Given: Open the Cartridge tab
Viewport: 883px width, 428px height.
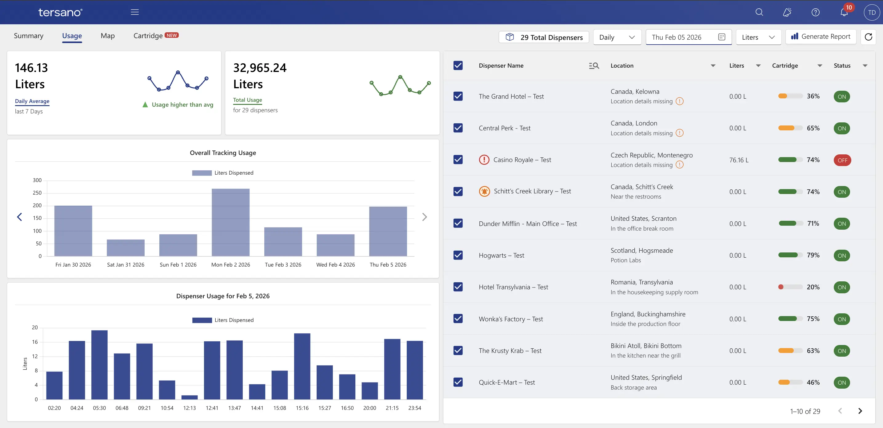Looking at the screenshot, I should (148, 36).
